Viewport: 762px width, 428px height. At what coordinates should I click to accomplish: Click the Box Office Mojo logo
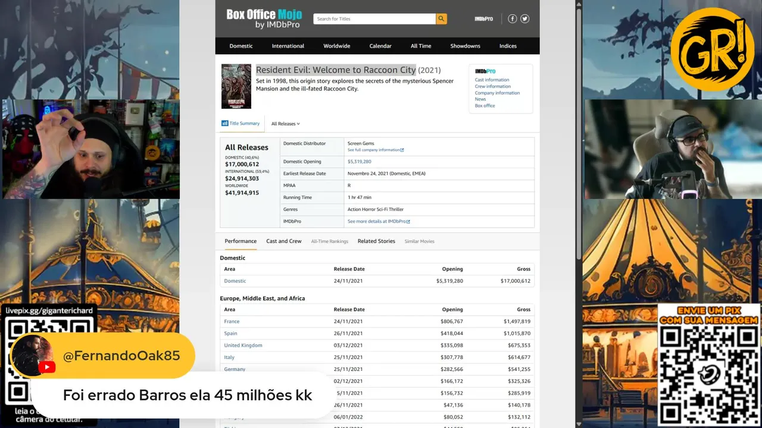pos(264,18)
